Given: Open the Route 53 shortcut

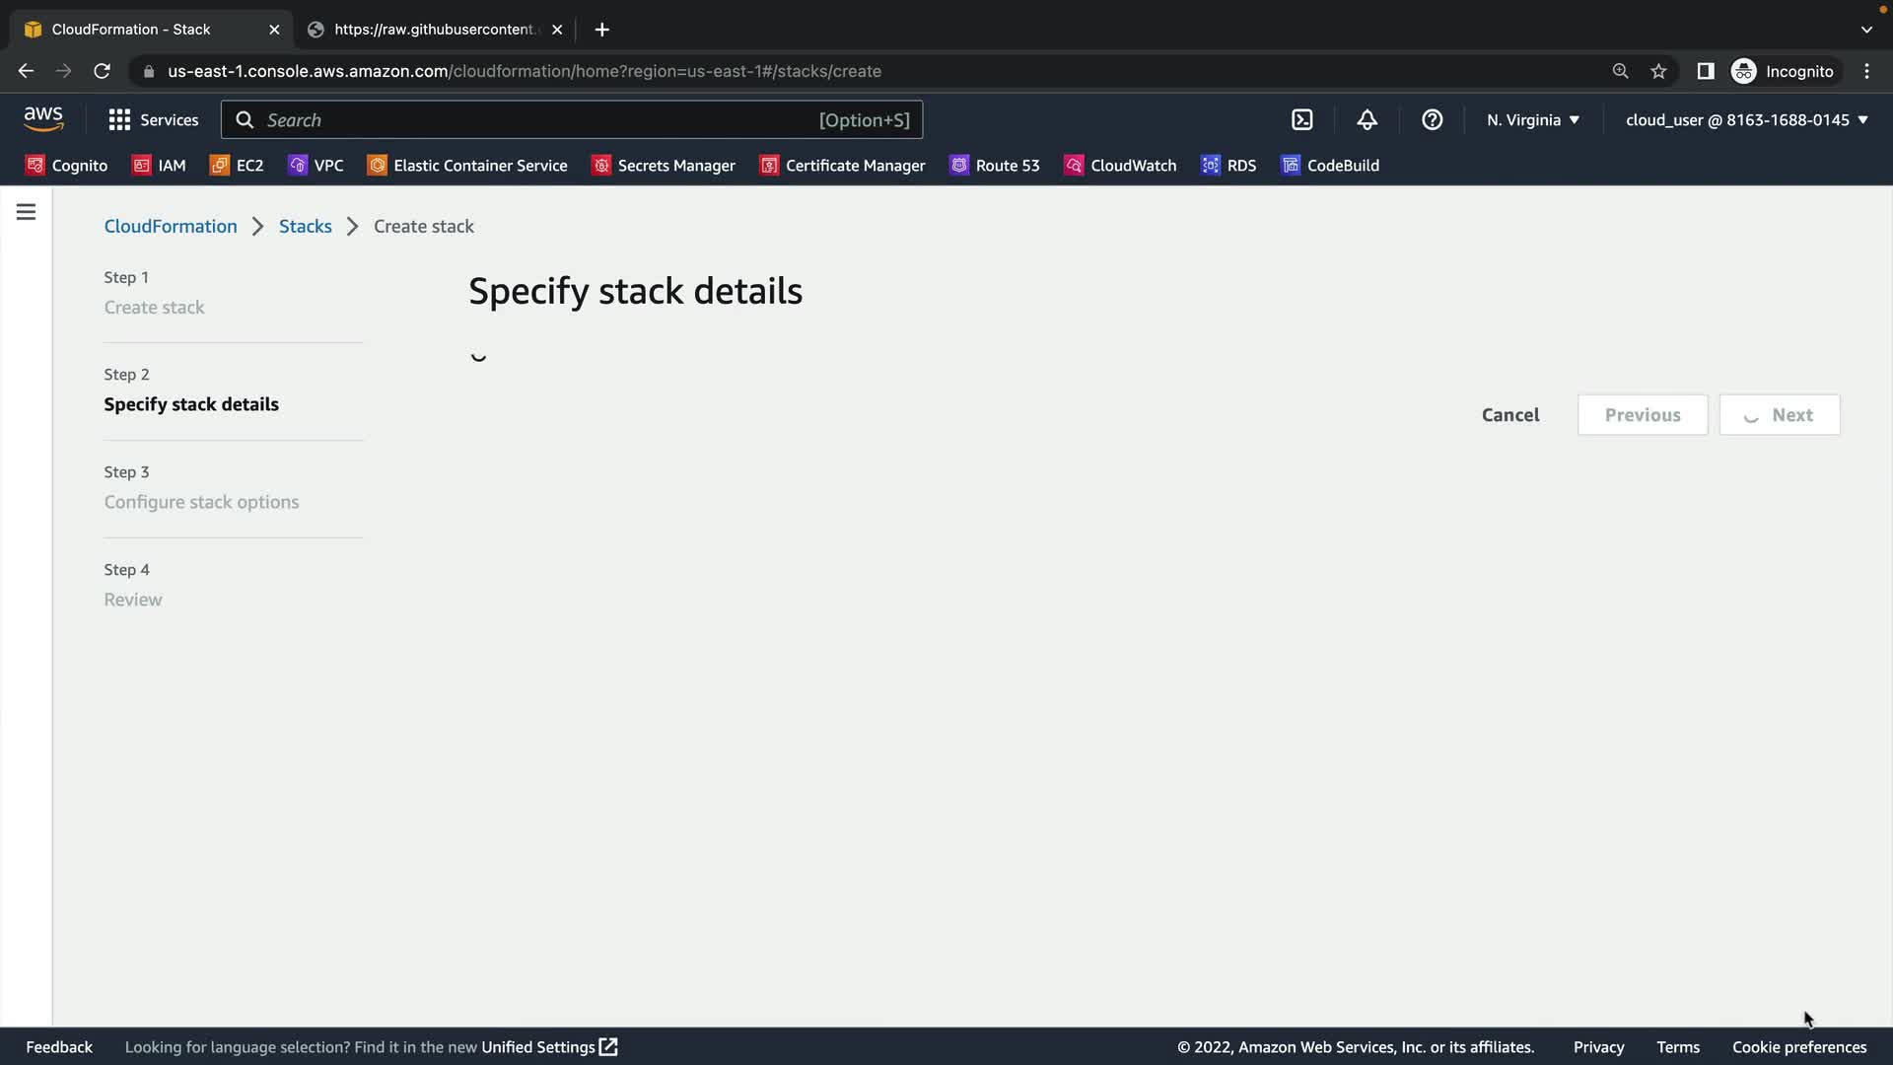Looking at the screenshot, I should pos(994,166).
